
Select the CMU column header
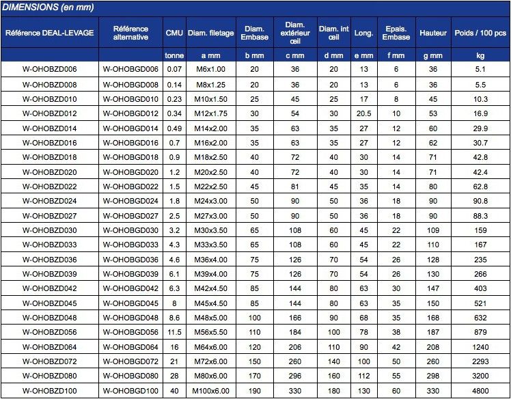click(174, 33)
